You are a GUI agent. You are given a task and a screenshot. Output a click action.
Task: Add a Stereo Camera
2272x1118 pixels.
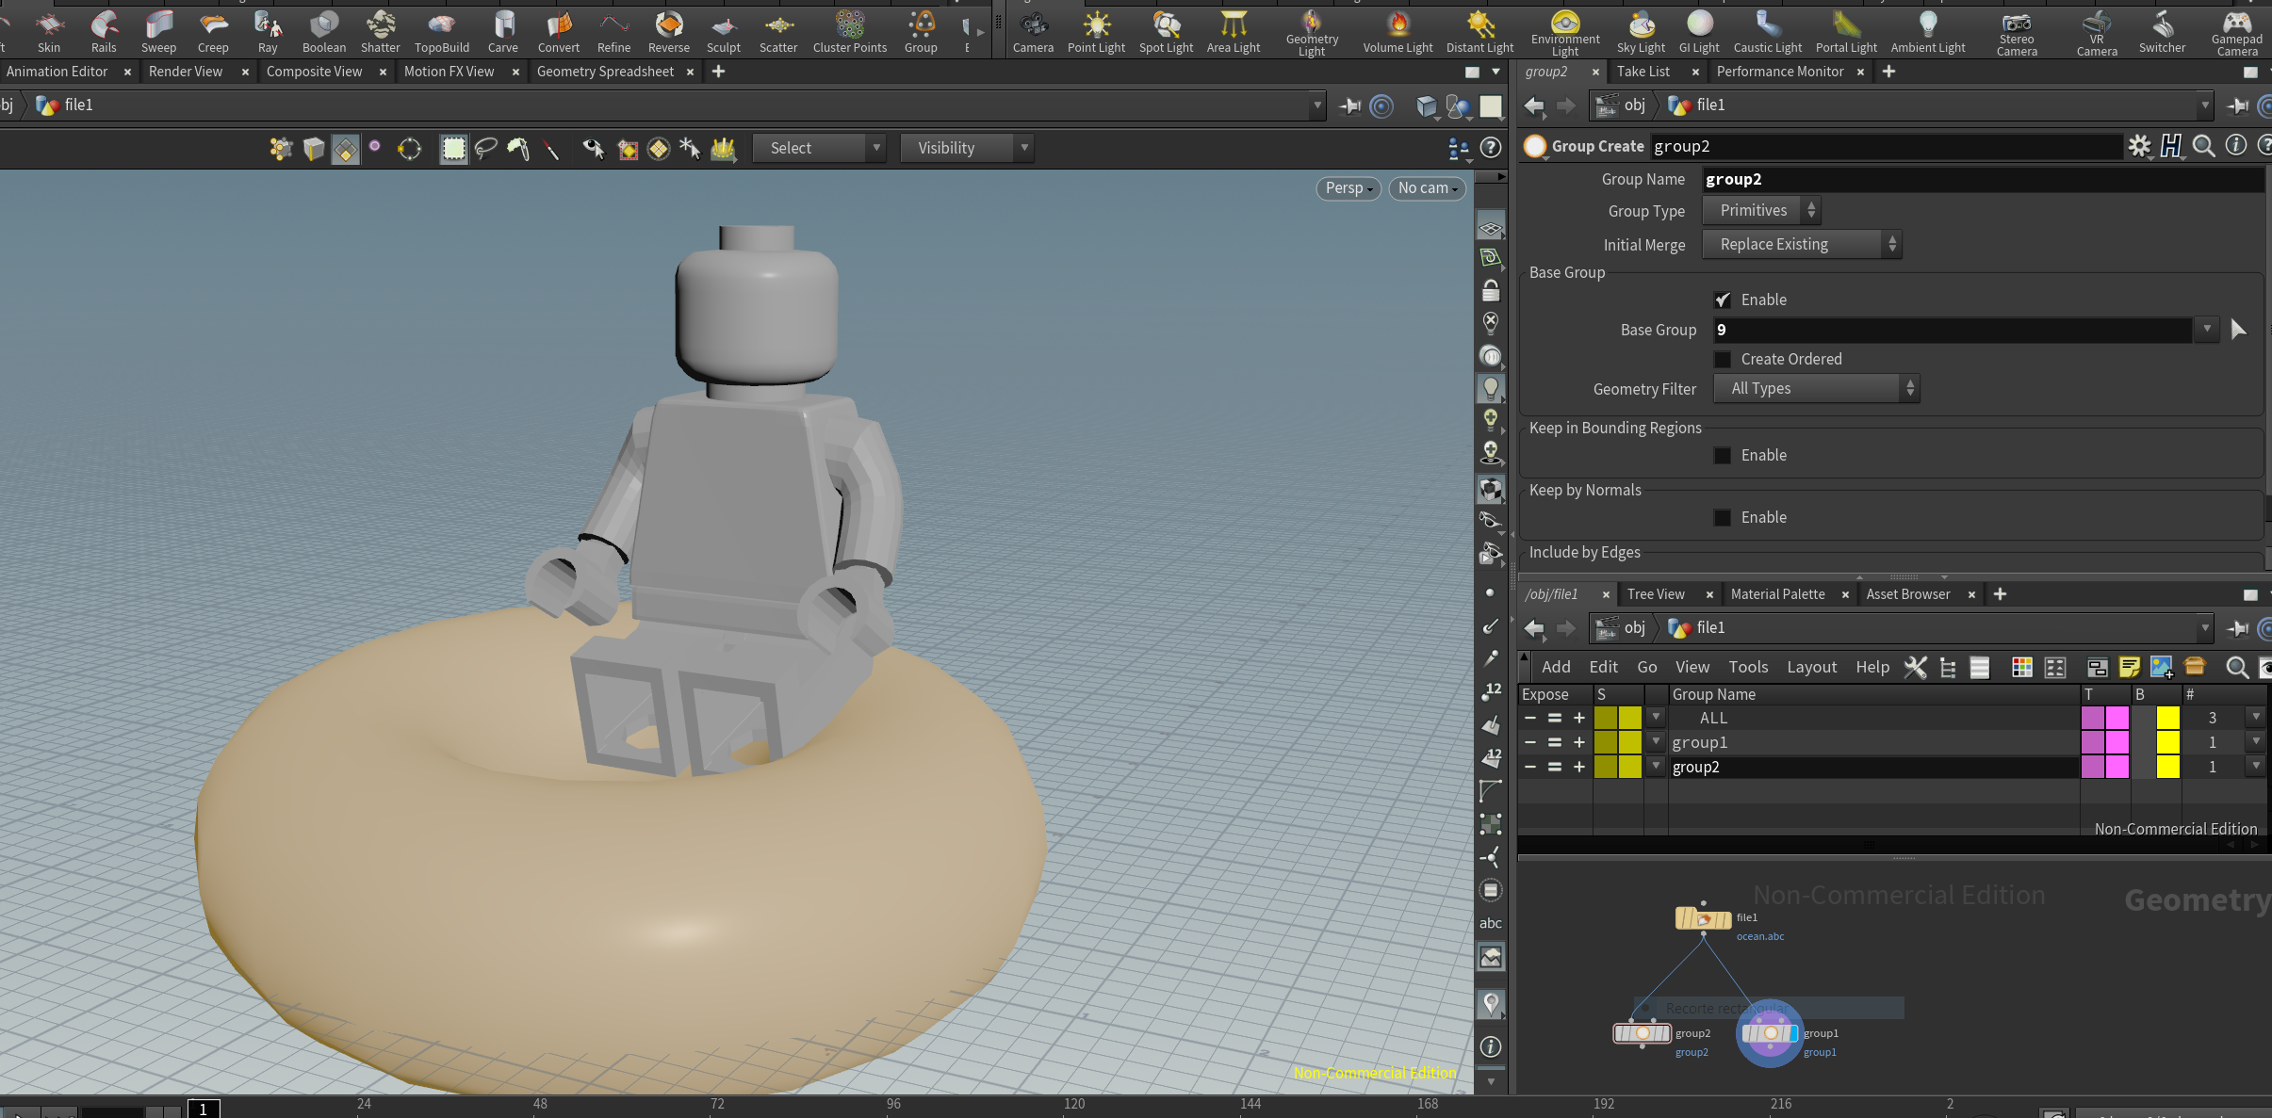coord(2017,33)
